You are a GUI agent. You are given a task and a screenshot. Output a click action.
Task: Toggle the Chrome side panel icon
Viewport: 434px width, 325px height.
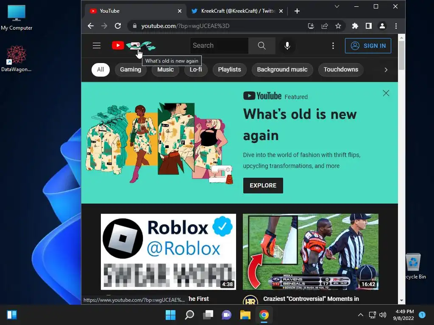click(368, 26)
